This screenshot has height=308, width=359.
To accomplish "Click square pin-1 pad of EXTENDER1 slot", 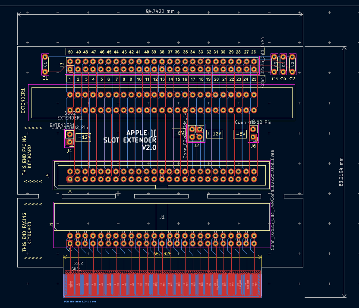I will coord(70,110).
